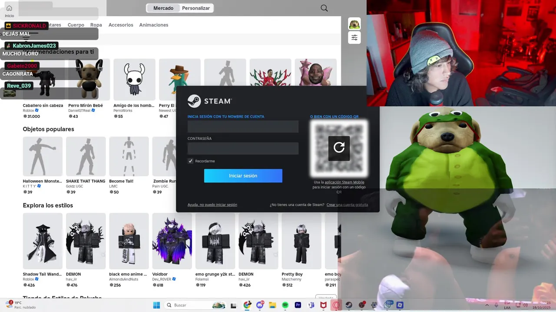Viewport: 556px width, 312px height.
Task: Open the gear Settings icon in the taskbar
Action: pyautogui.click(x=374, y=305)
